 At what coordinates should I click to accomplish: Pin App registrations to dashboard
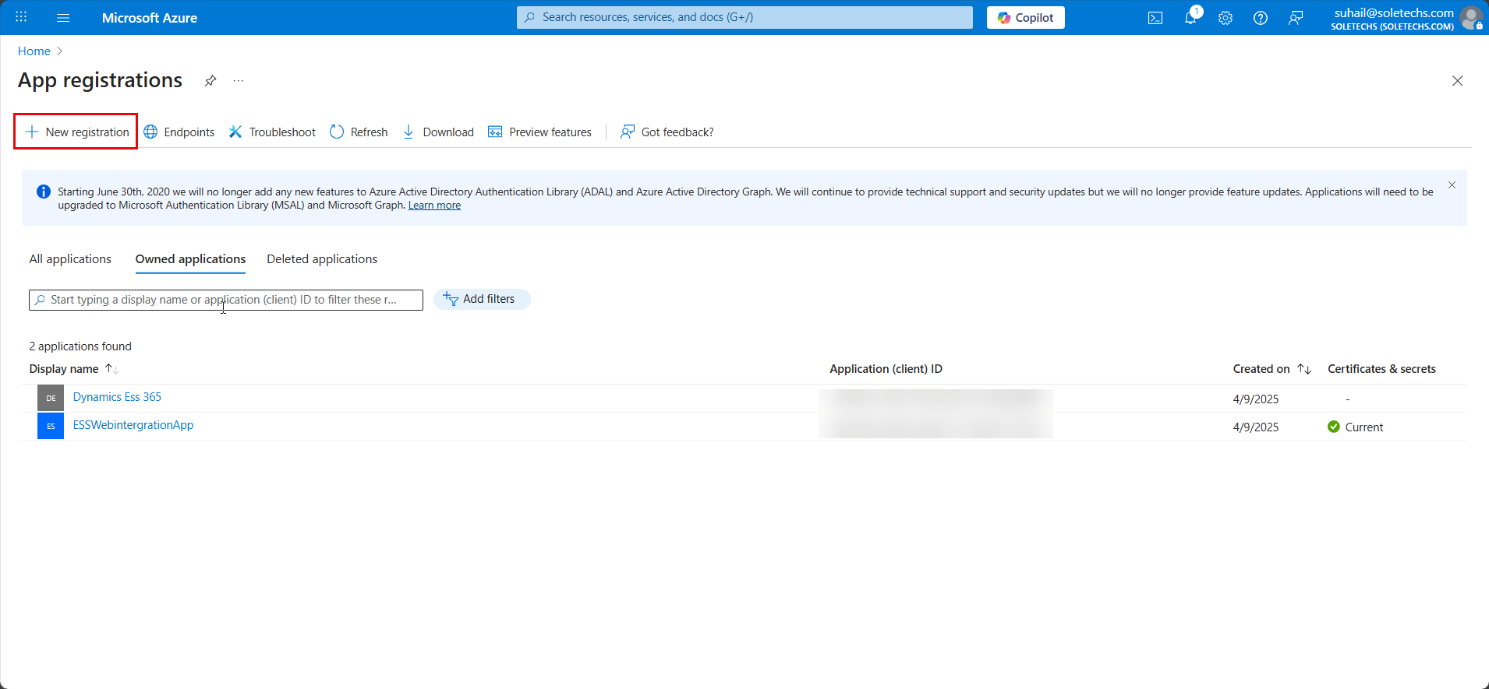(210, 81)
